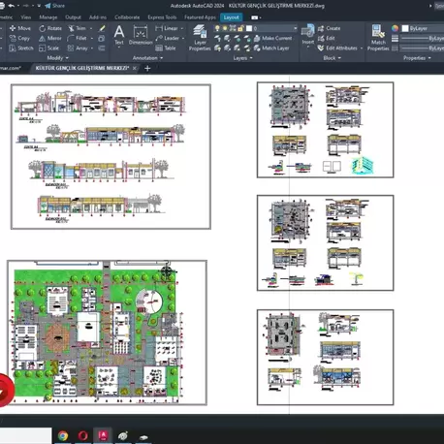Screen dimensions: 444x444
Task: Switch to KÜLTÜR GENÇLİK GELİŞTİRME MERKEZİ file tab
Action: tap(82, 68)
